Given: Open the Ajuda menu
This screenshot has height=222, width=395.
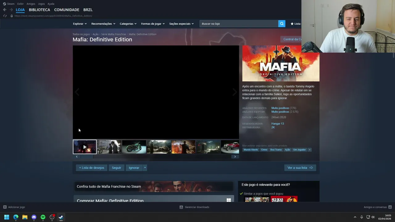Looking at the screenshot, I should [x=51, y=4].
